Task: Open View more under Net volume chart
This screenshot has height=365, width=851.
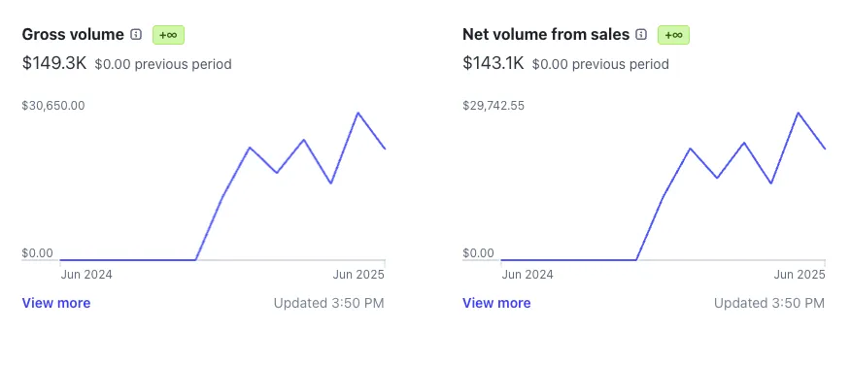Action: coord(496,303)
